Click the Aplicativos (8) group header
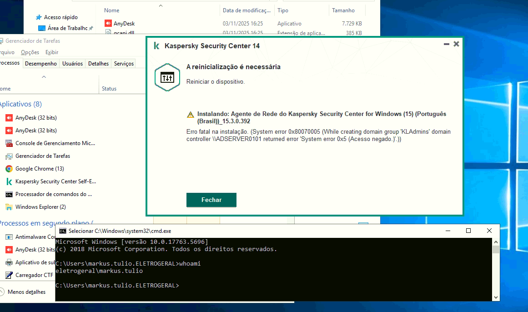The width and height of the screenshot is (528, 312). coord(20,104)
